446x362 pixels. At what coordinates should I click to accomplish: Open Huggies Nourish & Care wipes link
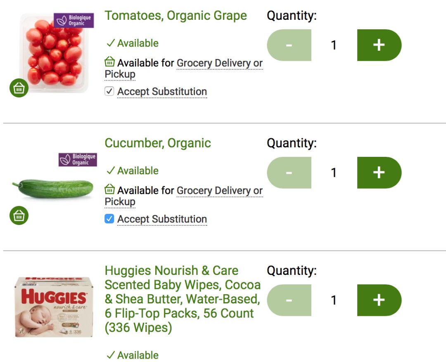click(183, 299)
